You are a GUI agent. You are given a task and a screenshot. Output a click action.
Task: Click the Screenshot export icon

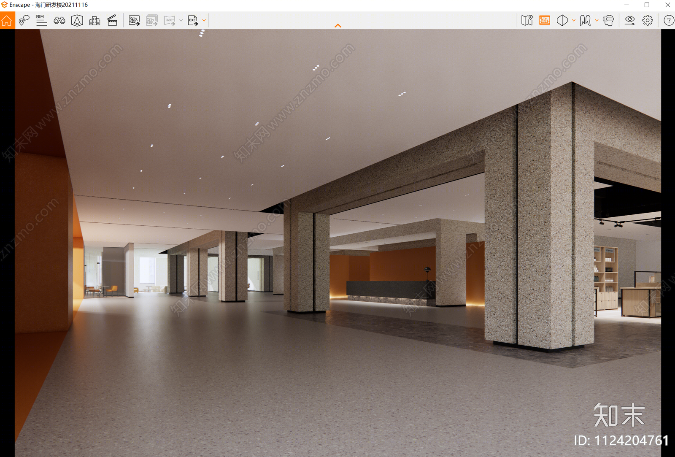(x=134, y=20)
